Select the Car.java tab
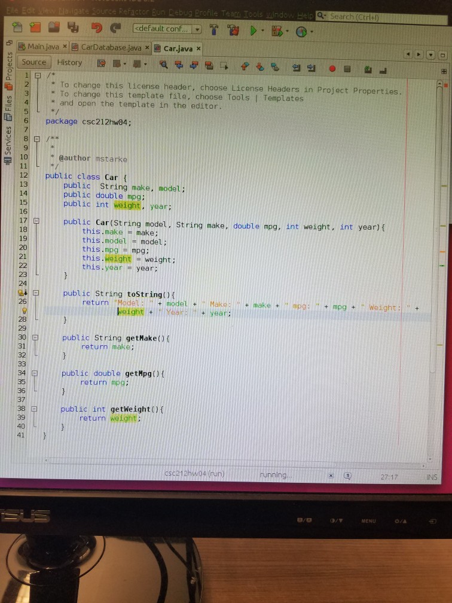Screen dimensions: 452x603 coord(177,48)
